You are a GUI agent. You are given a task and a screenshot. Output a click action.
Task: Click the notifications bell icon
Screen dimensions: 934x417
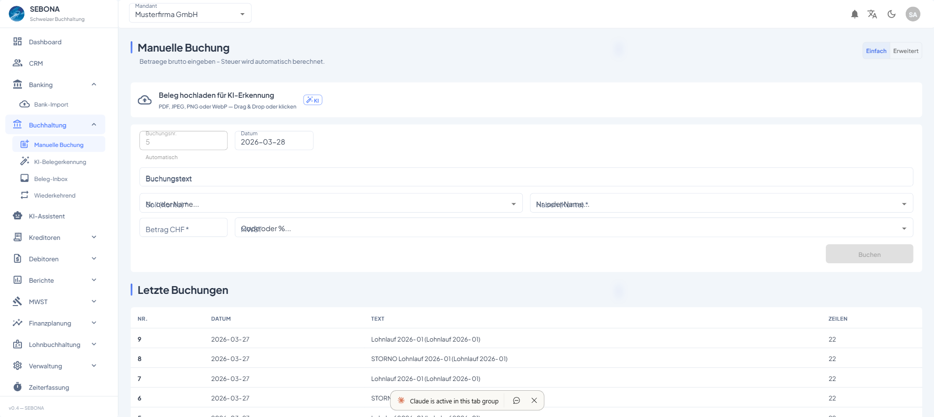[x=854, y=15]
